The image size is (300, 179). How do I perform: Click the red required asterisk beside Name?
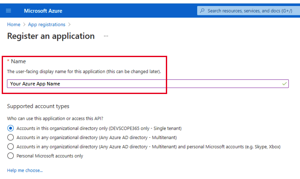[x=8, y=61]
